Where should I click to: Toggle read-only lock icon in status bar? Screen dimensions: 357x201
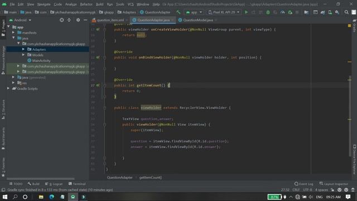coord(332,190)
